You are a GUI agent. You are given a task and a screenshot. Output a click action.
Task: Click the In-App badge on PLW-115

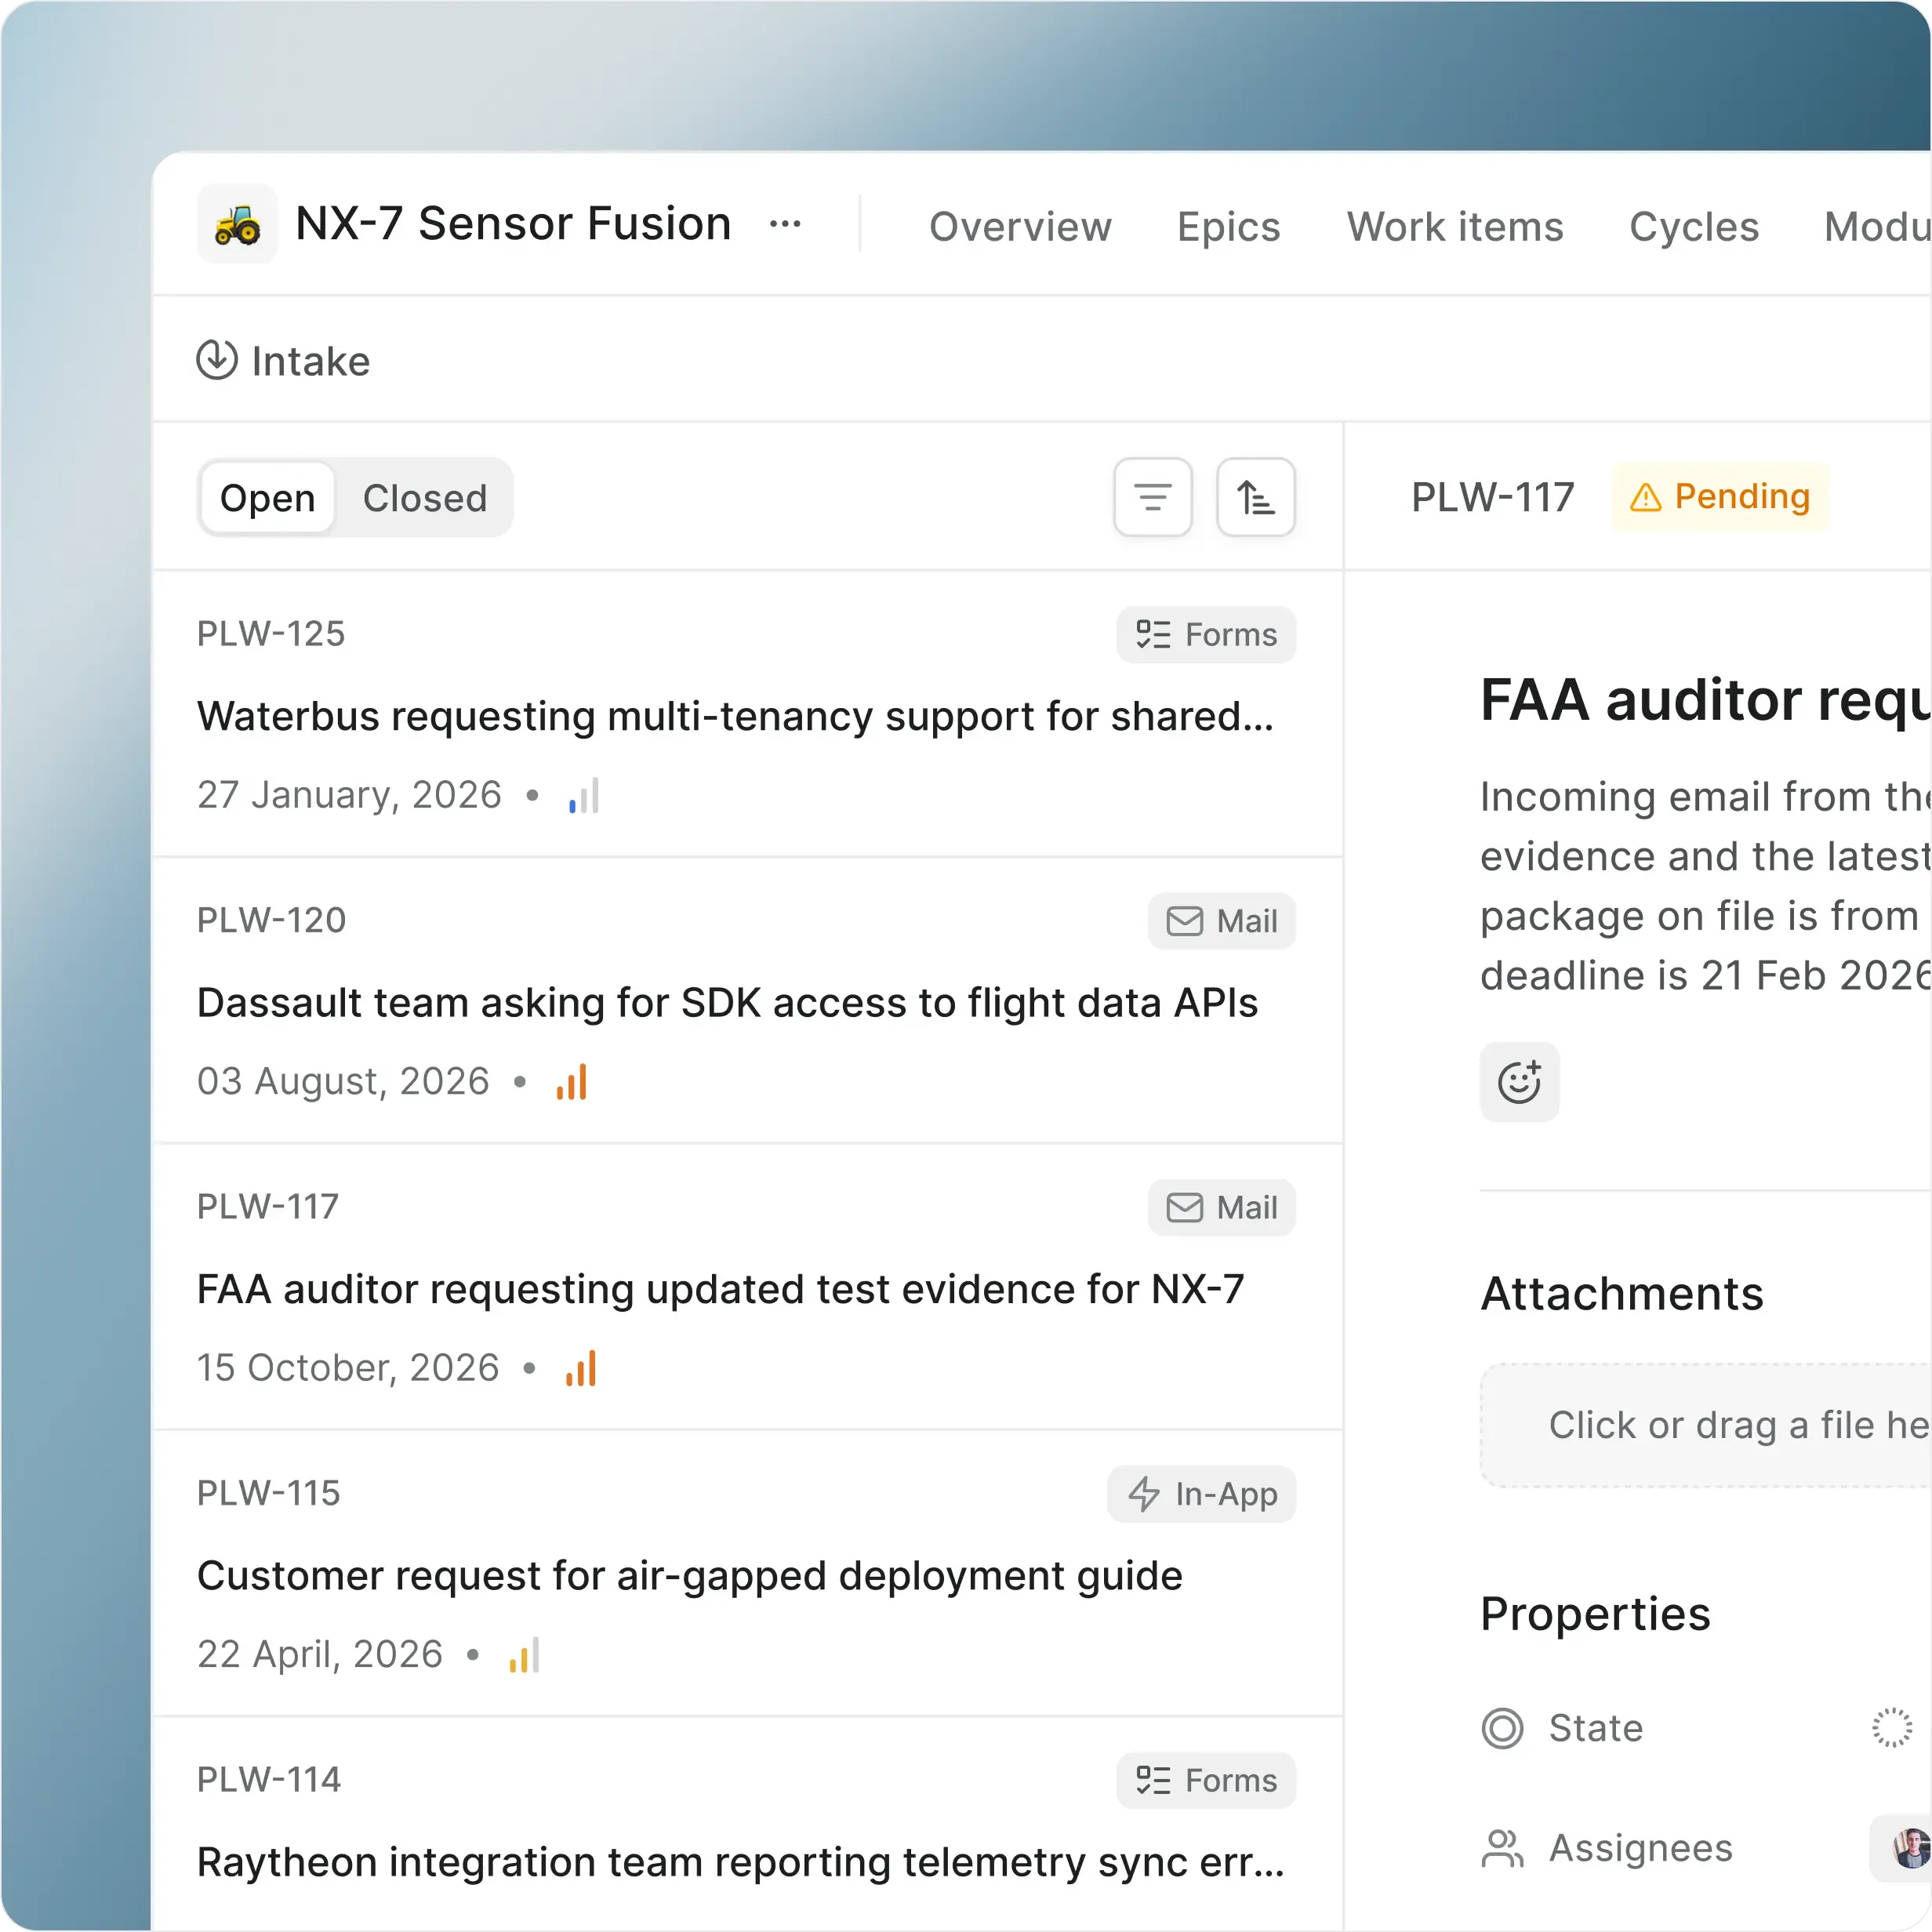(1202, 1494)
